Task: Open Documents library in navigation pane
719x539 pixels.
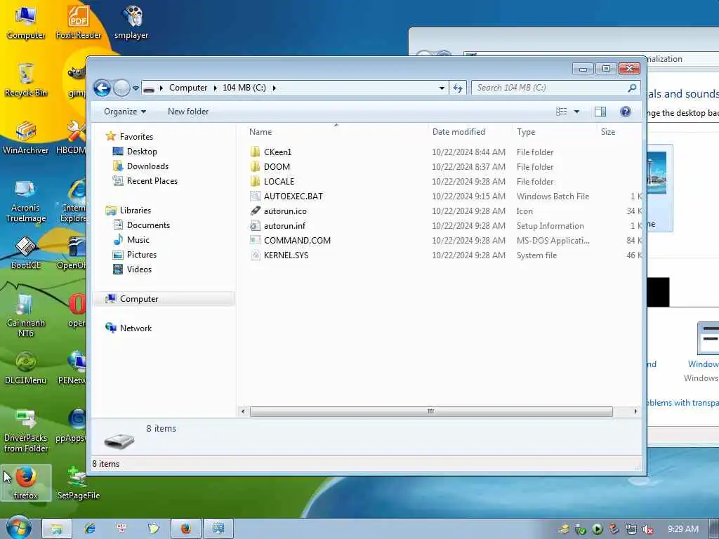Action: pyautogui.click(x=148, y=225)
